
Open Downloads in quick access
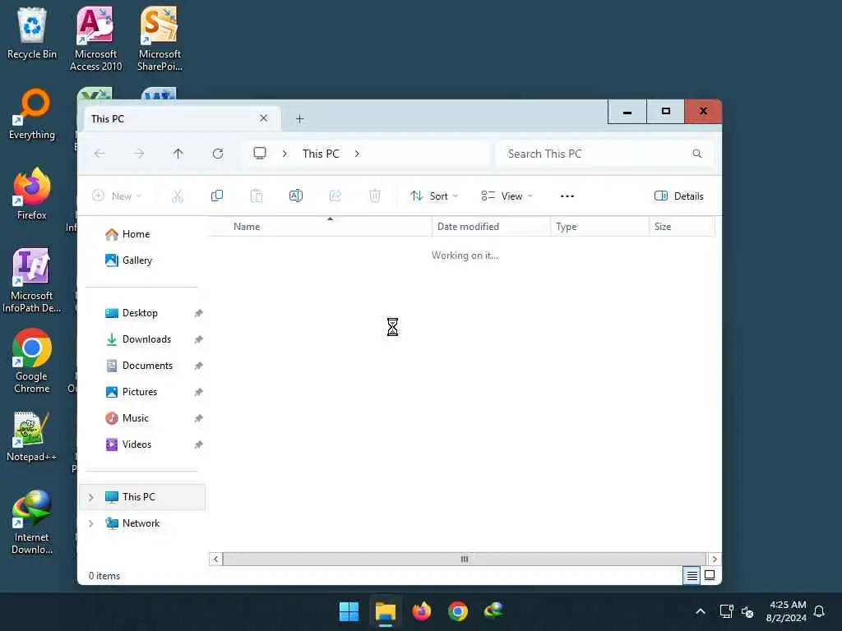point(138,339)
